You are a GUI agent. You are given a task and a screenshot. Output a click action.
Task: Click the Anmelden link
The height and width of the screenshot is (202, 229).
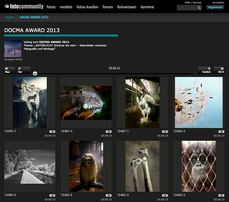tap(218, 3)
